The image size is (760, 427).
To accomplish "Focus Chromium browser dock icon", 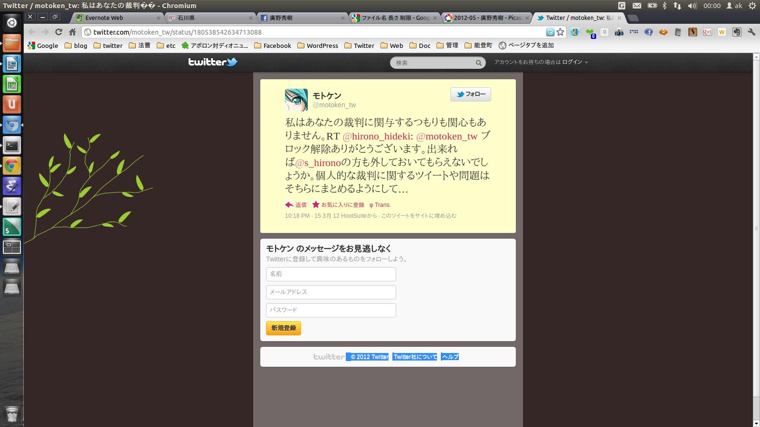I will (12, 125).
